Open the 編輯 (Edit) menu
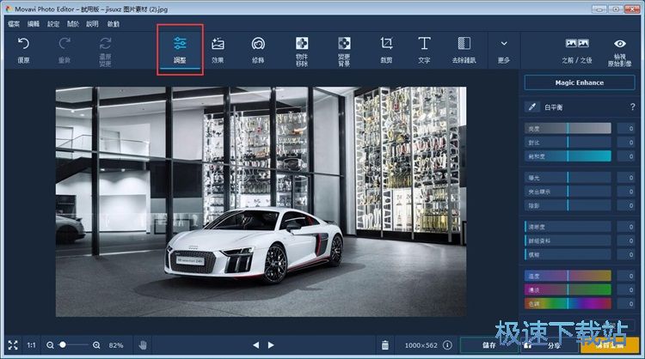The height and width of the screenshot is (359, 645). tap(34, 24)
